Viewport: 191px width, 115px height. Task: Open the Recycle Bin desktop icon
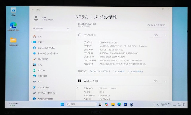pos(13,12)
